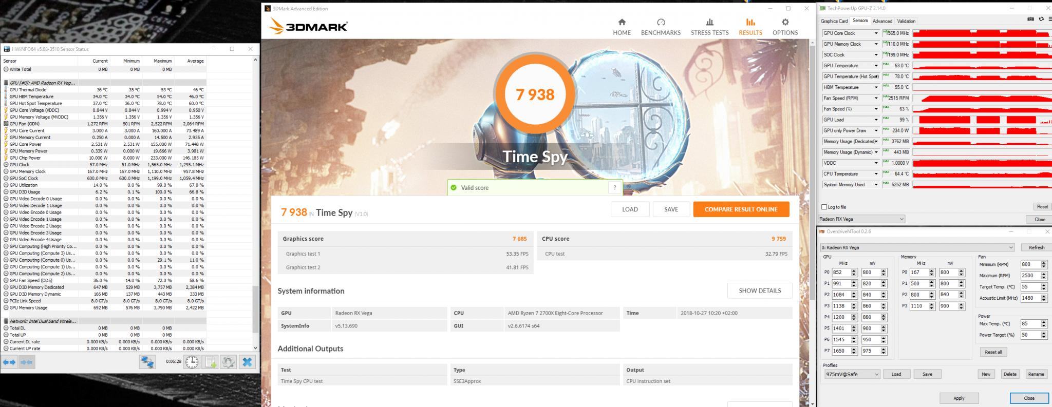The image size is (1052, 407).
Task: Expand HWiNFO sensor columns (outward arrows)
Action: (x=9, y=362)
